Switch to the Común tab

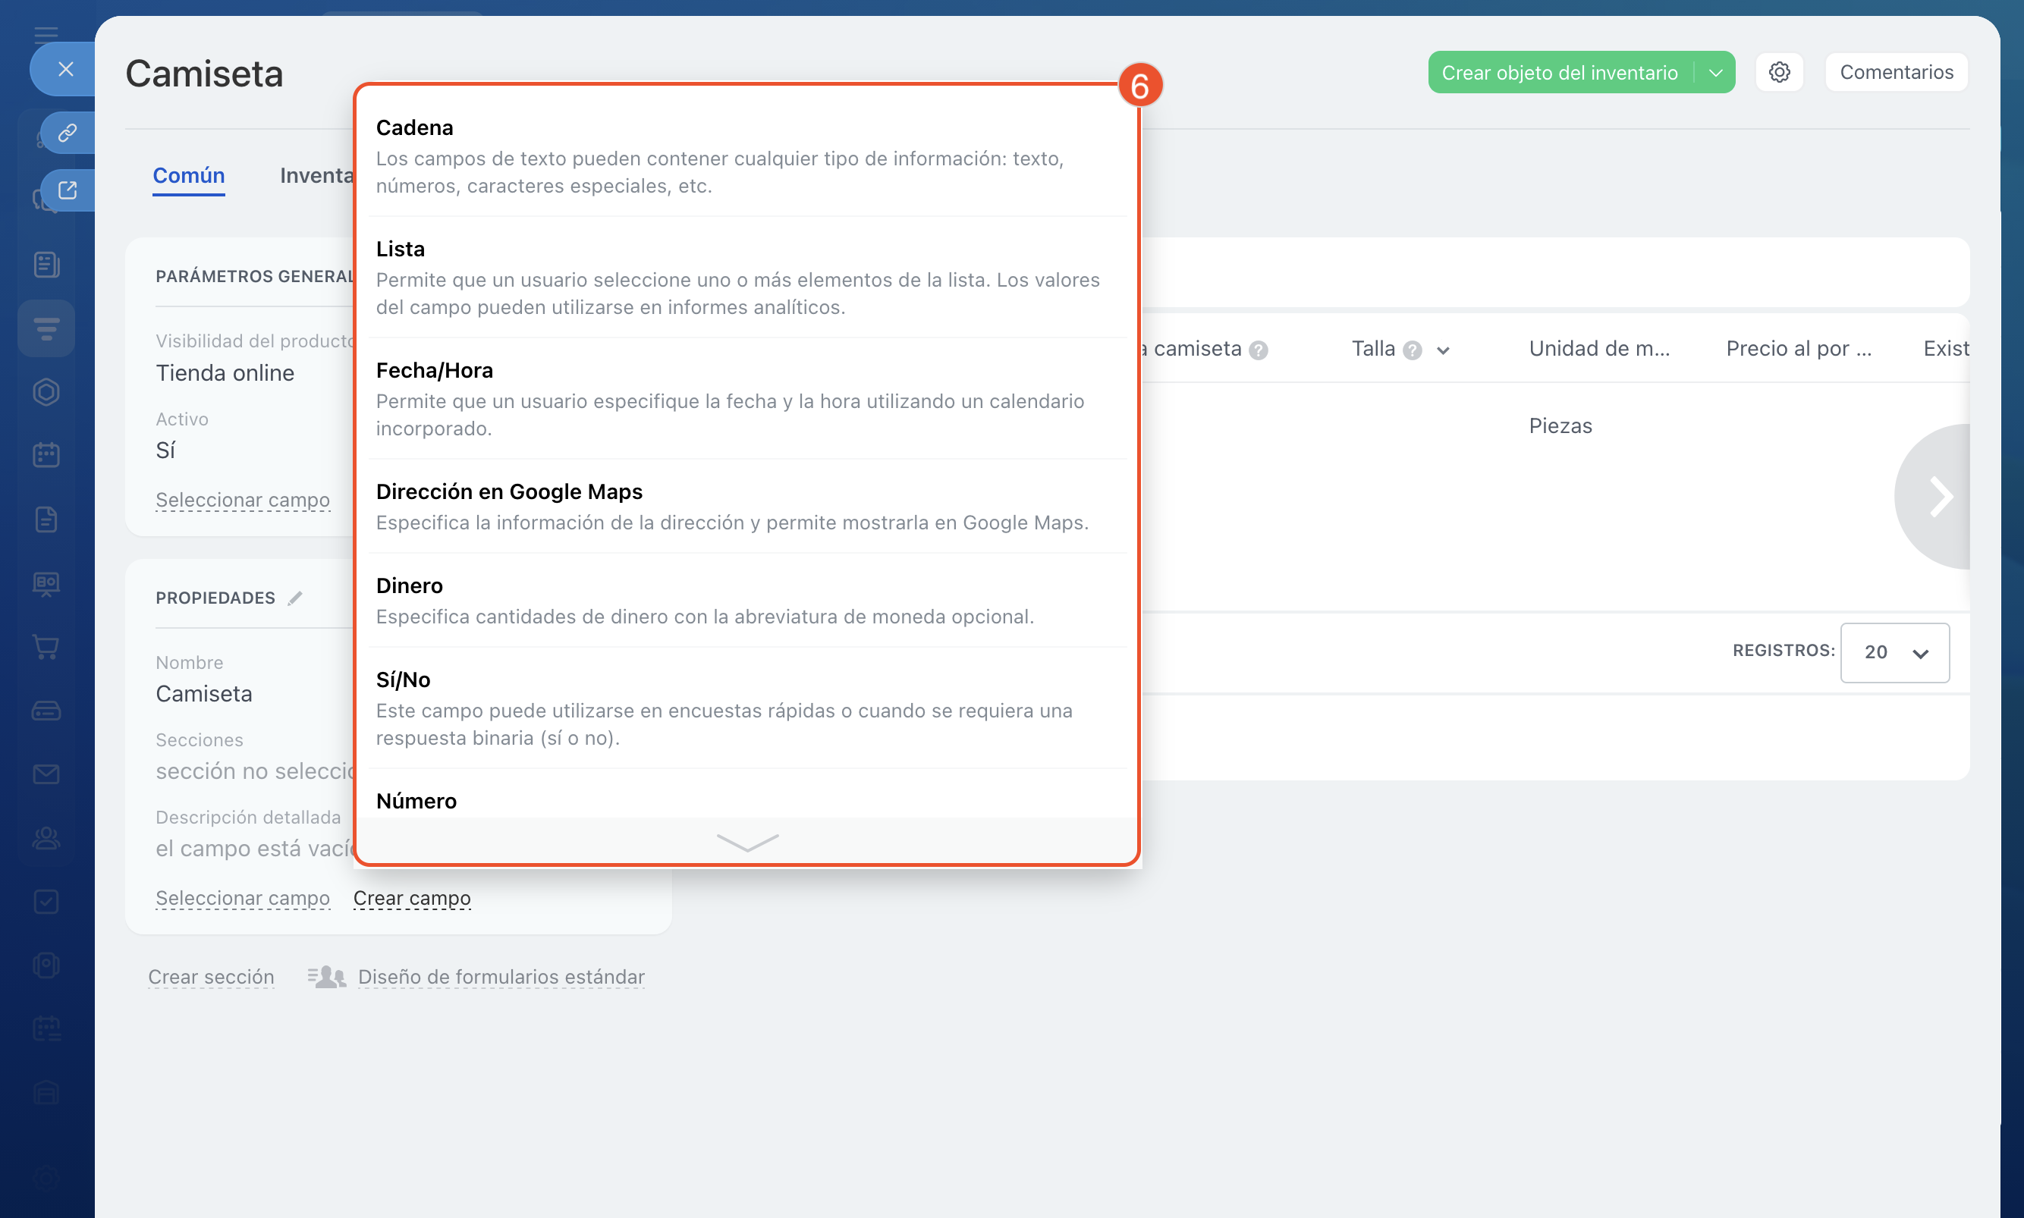coord(189,176)
